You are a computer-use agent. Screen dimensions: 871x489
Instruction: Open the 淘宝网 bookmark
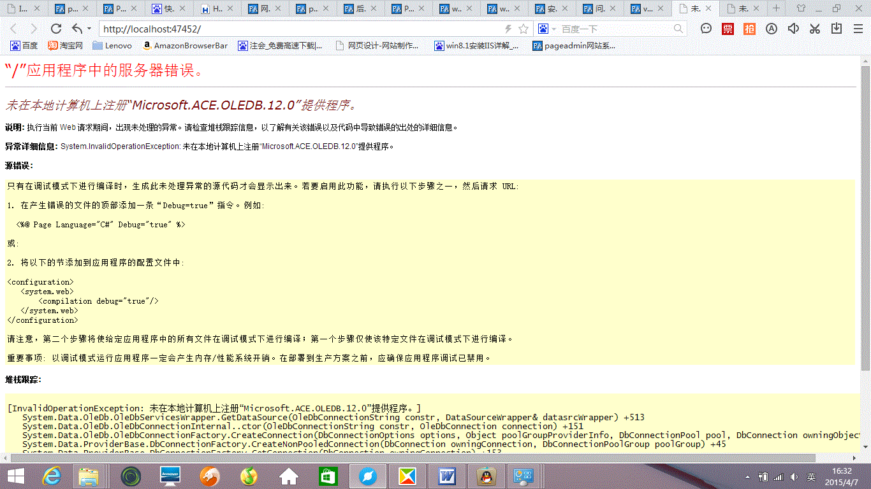point(66,46)
